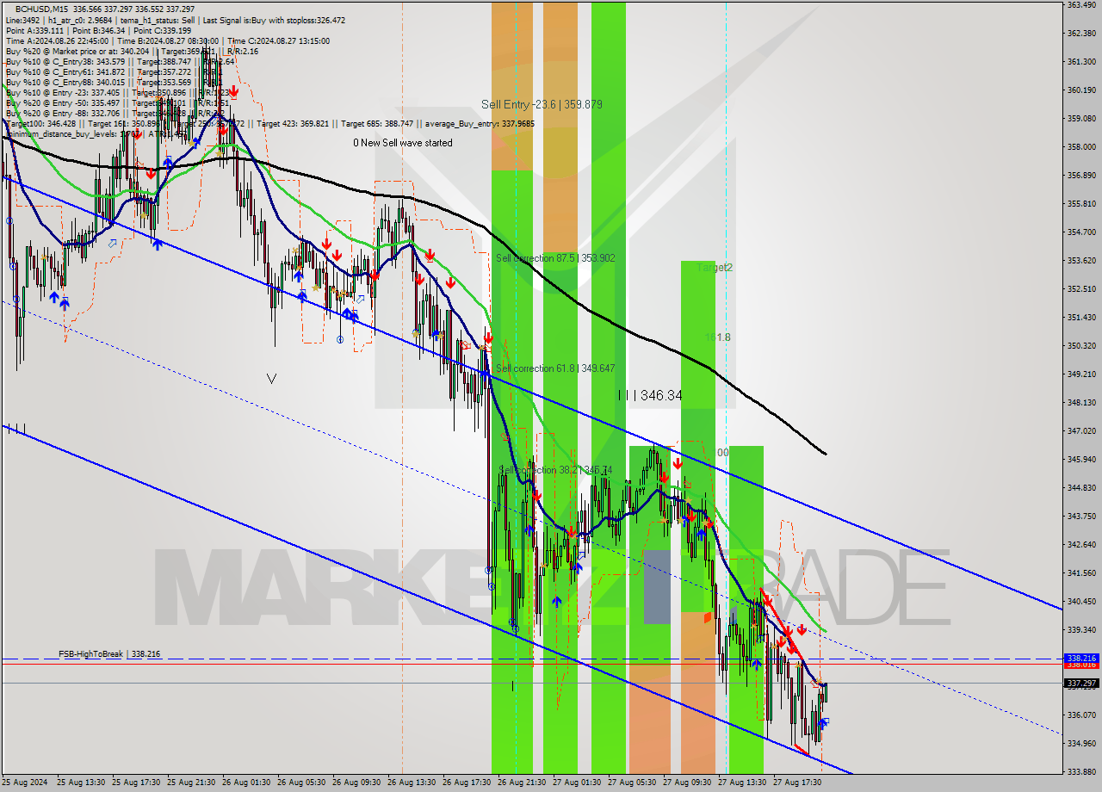Click the '25 Aug 2024' date on the time axis
Screen dimensions: 1102x792
pyautogui.click(x=25, y=783)
